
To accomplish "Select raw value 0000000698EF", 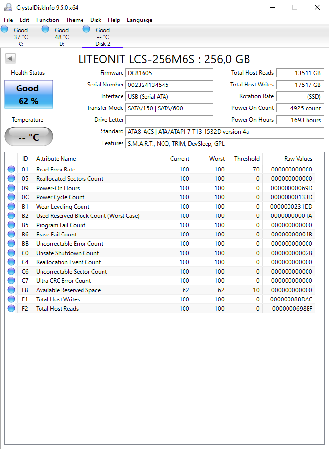I will [x=292, y=309].
